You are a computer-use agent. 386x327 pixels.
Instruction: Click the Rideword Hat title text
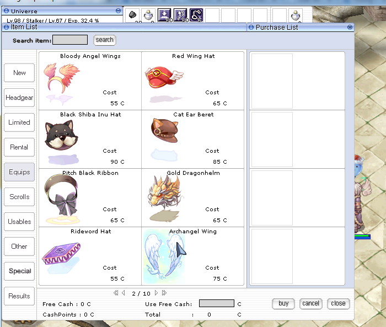point(91,232)
